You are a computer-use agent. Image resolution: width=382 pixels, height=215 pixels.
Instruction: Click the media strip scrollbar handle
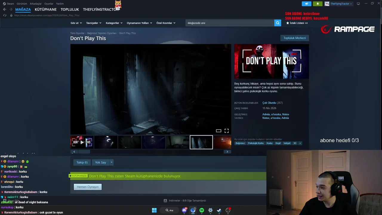(84, 152)
